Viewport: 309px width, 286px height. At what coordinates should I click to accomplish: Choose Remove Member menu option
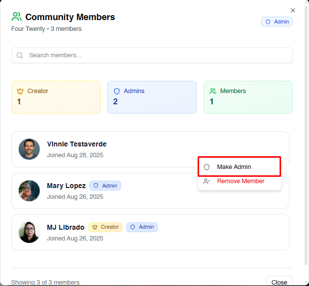(240, 181)
